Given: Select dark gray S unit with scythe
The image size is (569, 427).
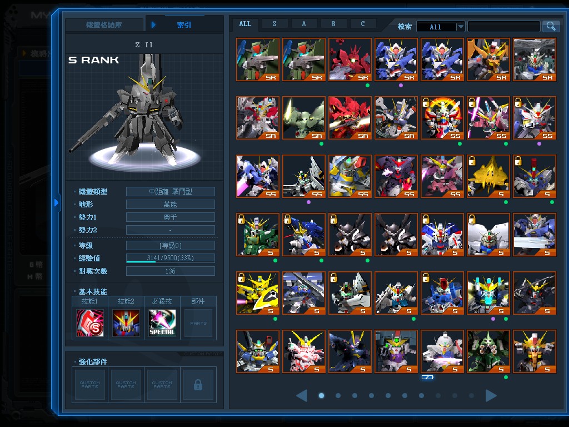Looking at the screenshot, I should (534, 293).
